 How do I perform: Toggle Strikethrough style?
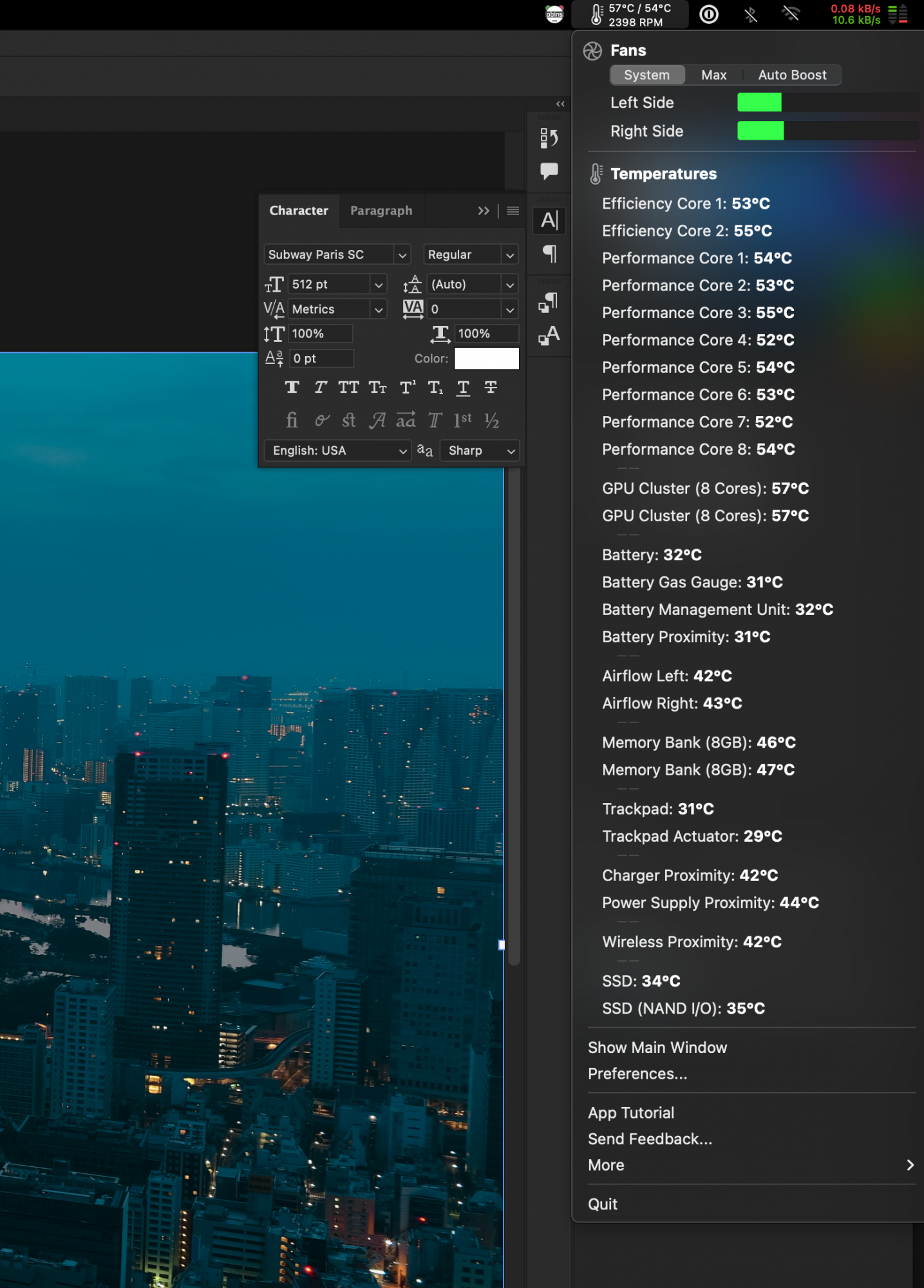[x=491, y=387]
